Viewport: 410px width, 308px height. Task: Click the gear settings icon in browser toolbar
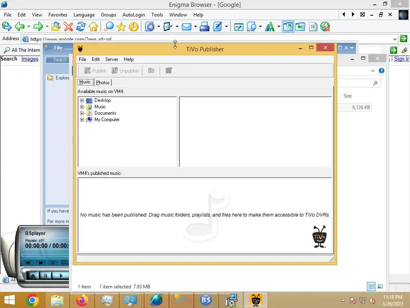point(150,26)
